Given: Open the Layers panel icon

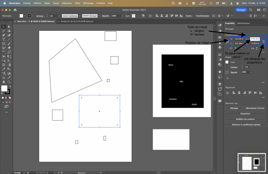Looking at the screenshot, I should [x=220, y=84].
